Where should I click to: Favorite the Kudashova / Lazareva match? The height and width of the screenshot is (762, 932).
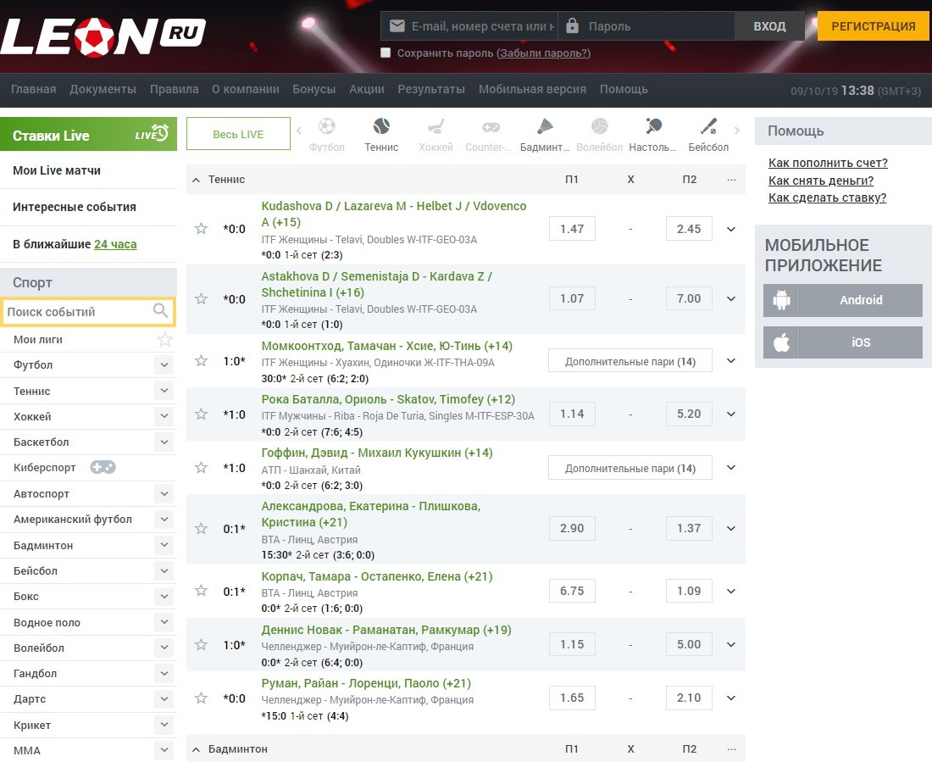201,228
